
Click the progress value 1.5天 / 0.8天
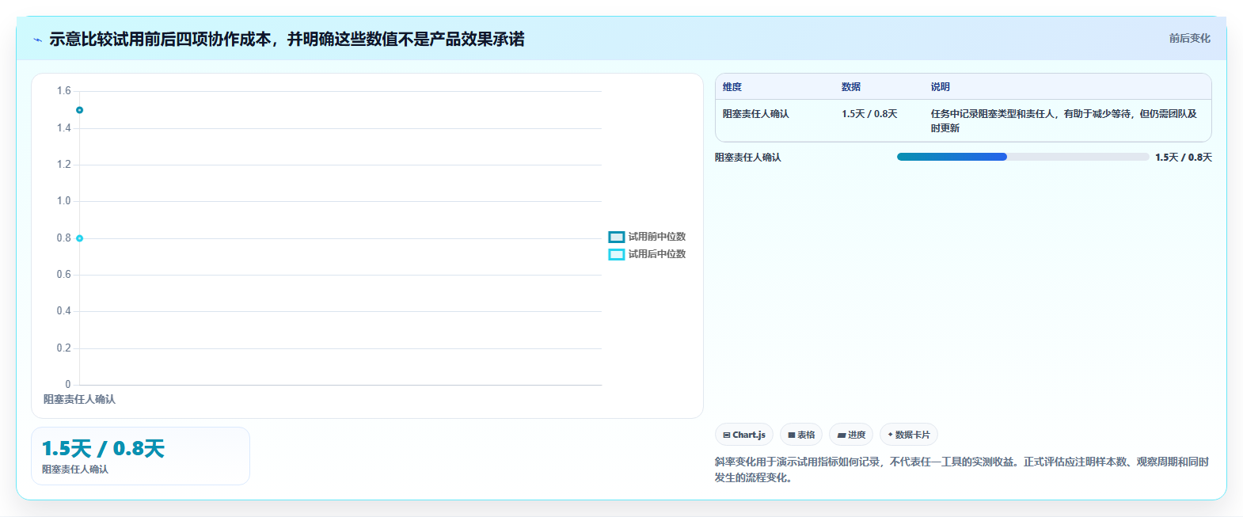pyautogui.click(x=1184, y=158)
